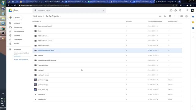Select the game_menu.jpg file row

point(107,80)
